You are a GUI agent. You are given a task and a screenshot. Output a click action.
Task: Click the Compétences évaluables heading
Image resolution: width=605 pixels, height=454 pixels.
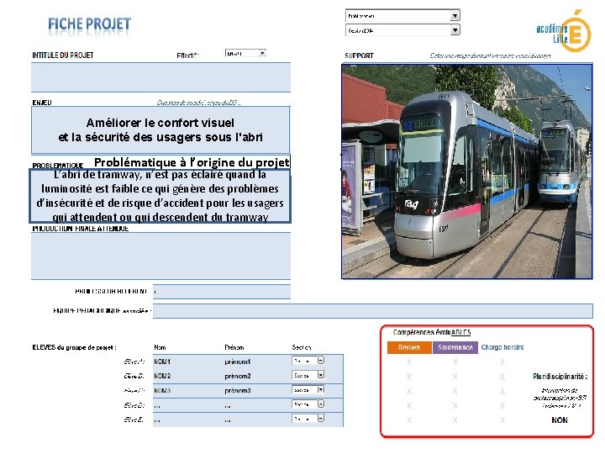[432, 332]
